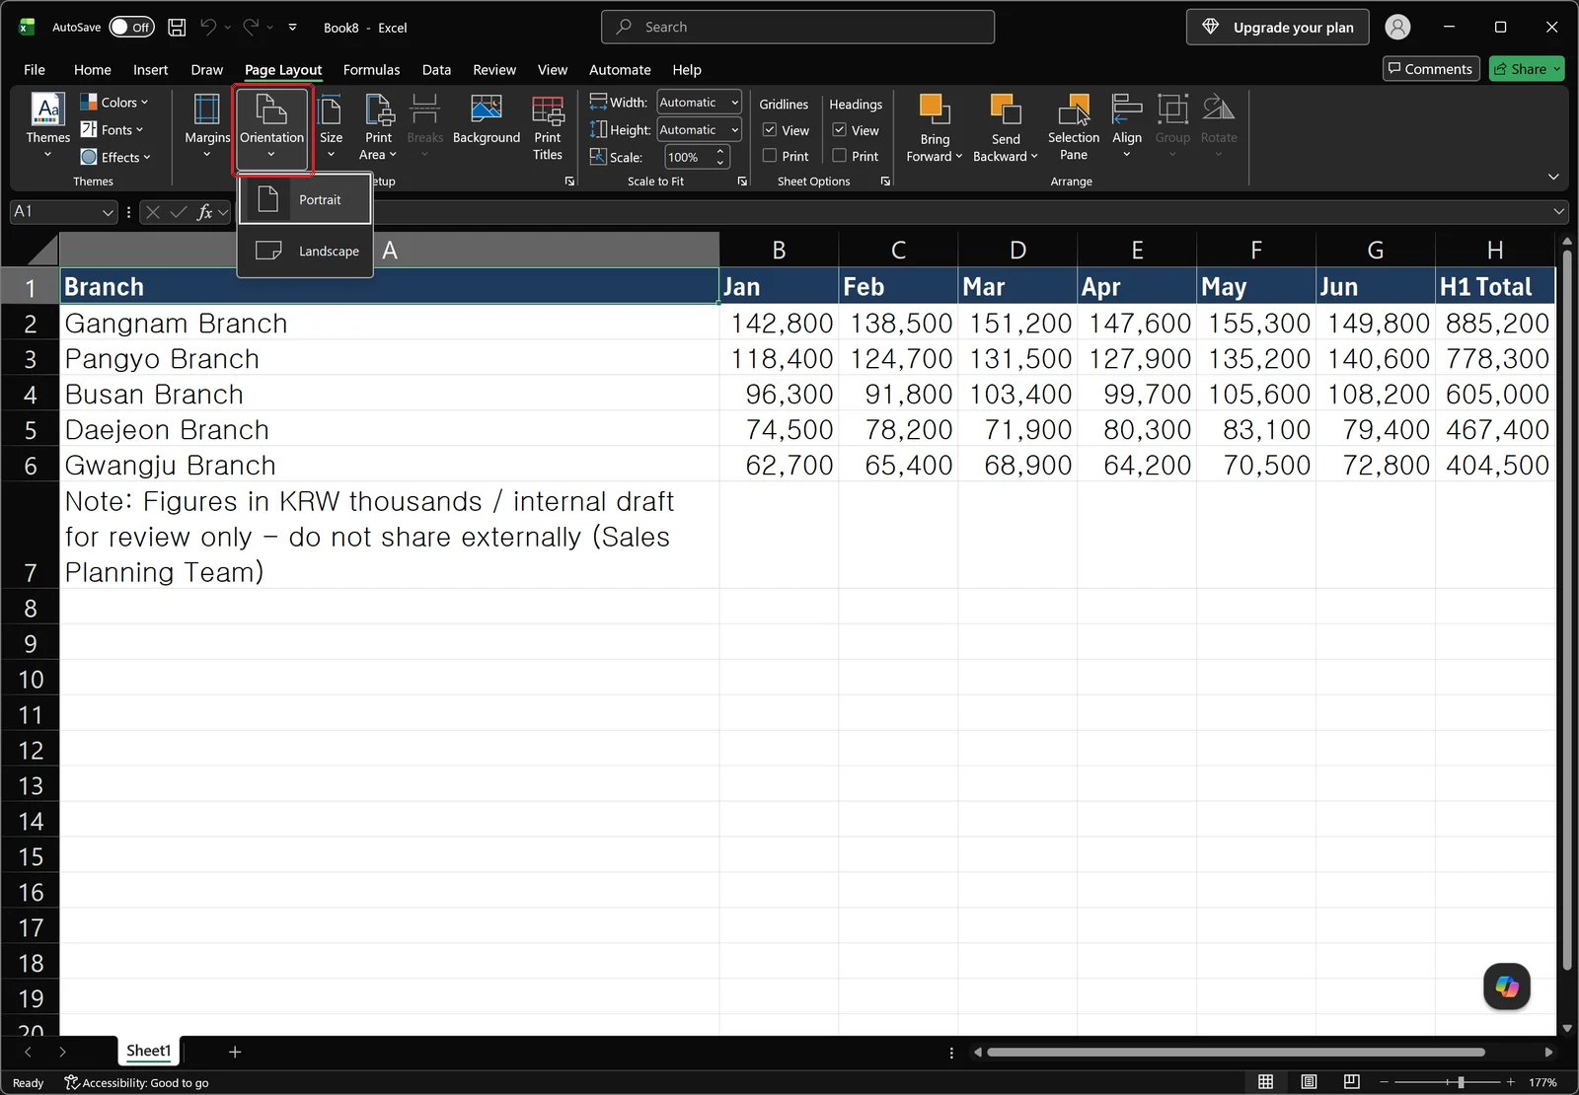Open the Align options

click(1126, 126)
